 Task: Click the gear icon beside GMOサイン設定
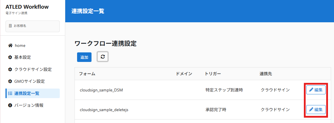10,81
